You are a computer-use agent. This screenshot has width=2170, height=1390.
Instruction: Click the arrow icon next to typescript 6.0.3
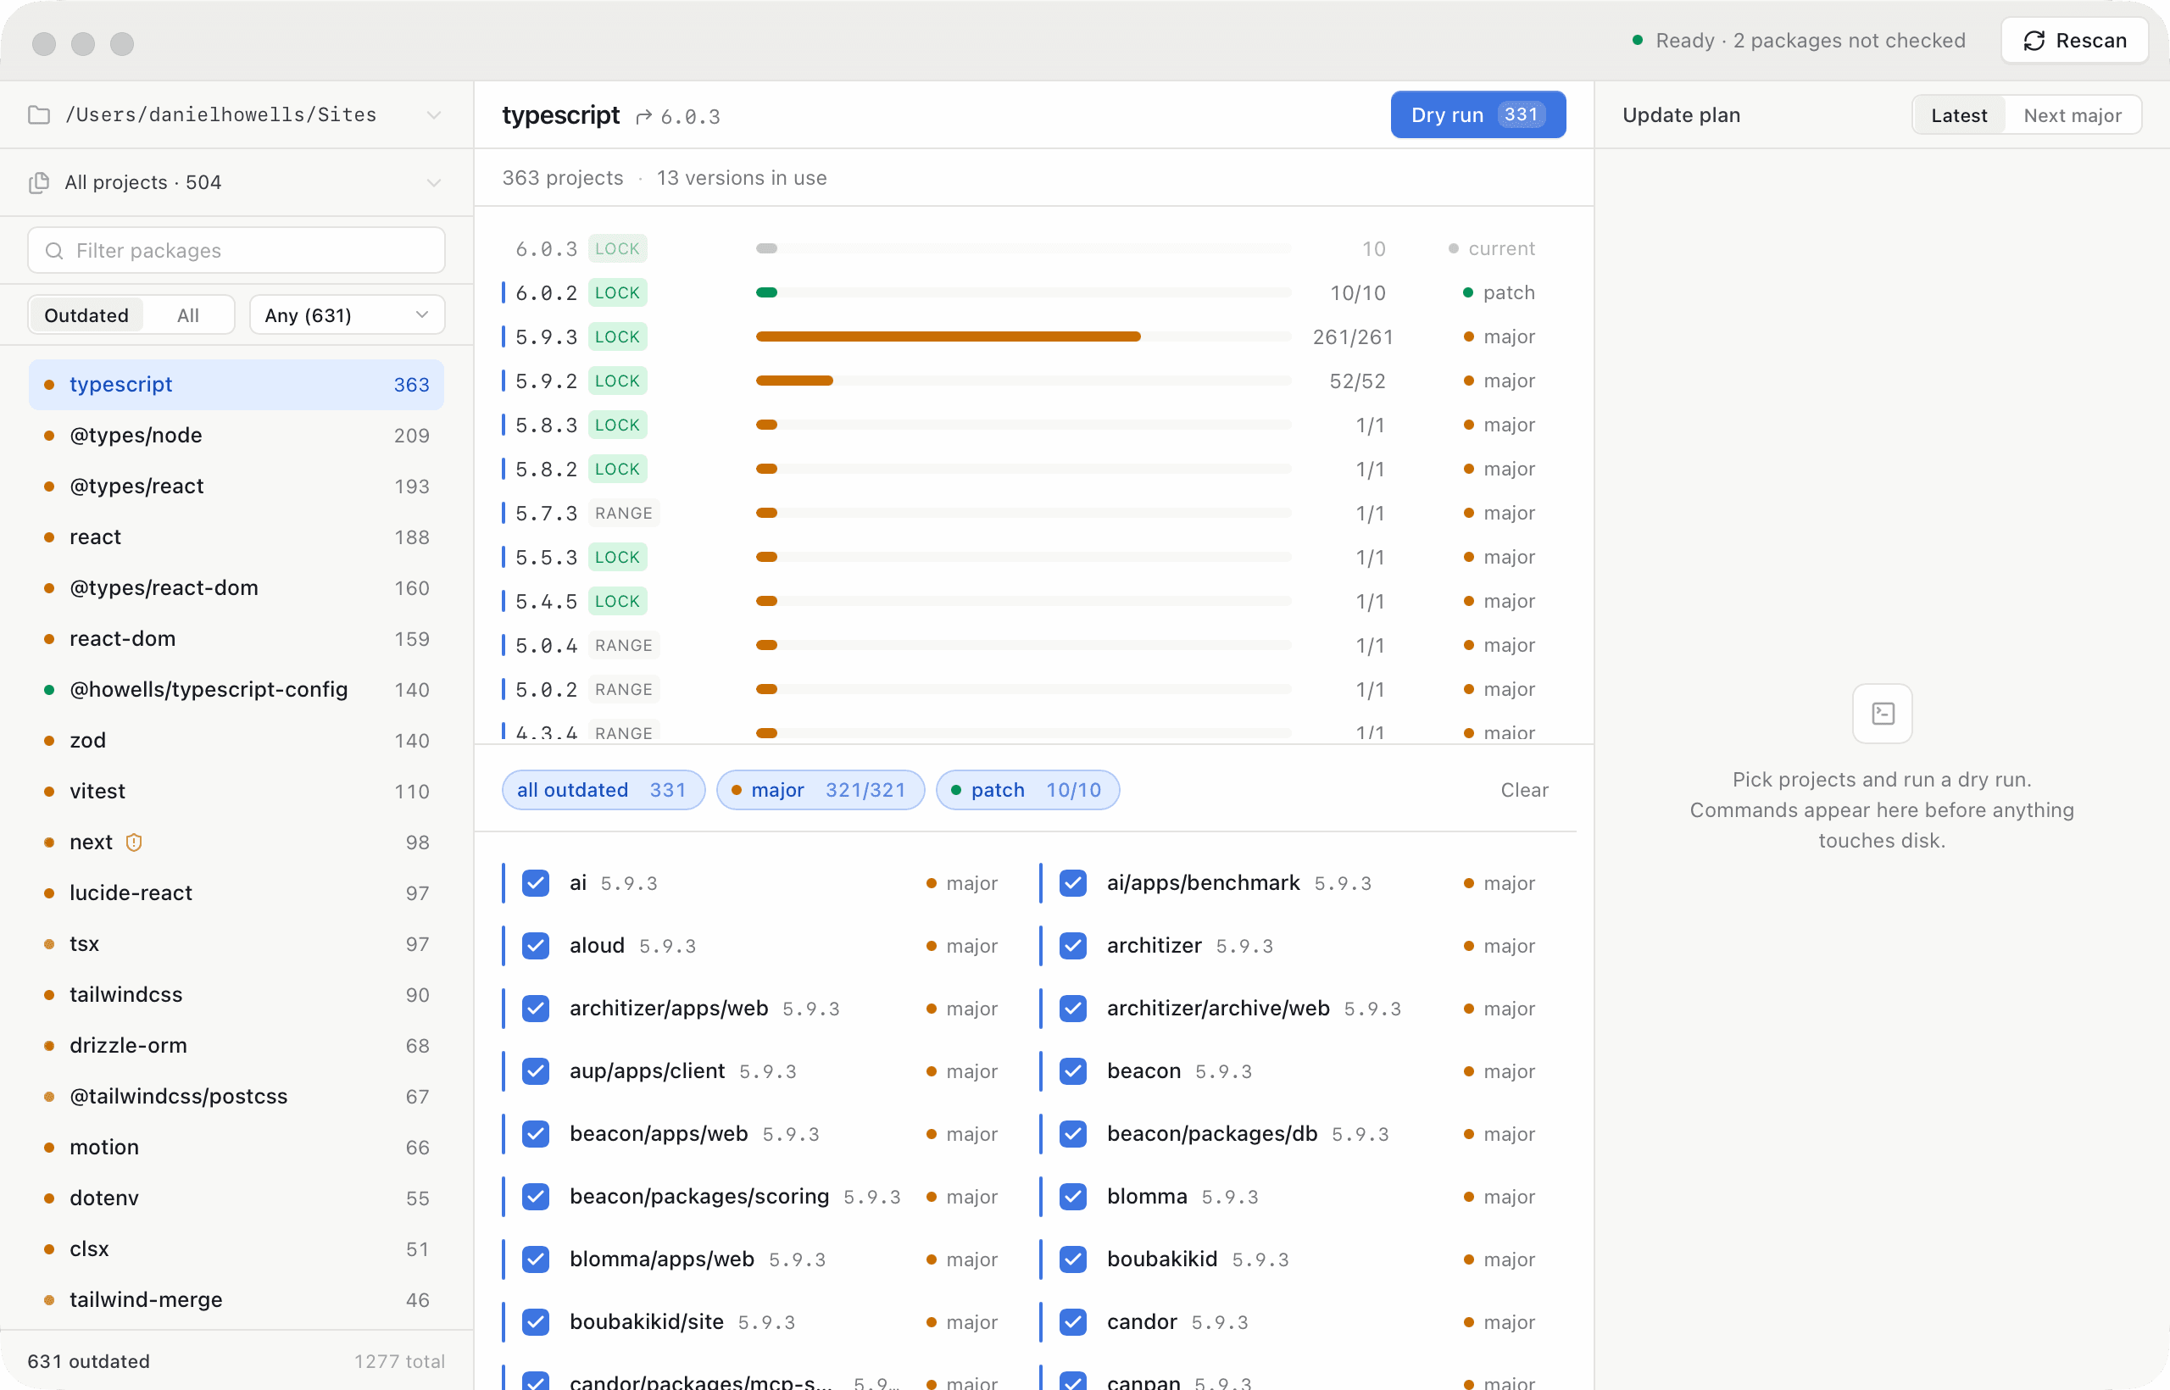coord(643,116)
